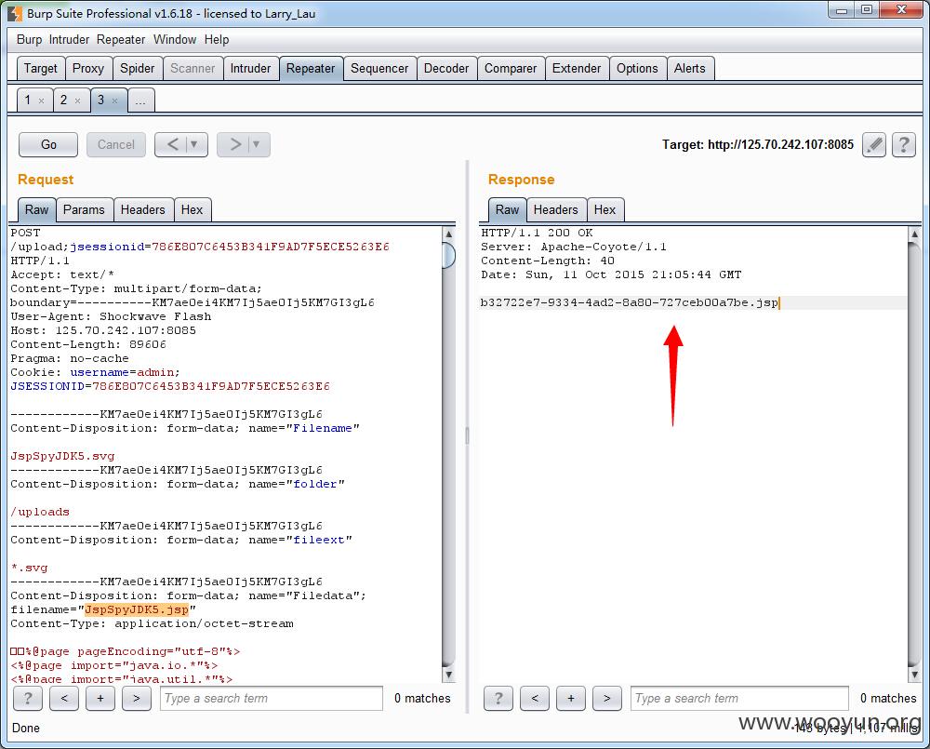Image resolution: width=930 pixels, height=749 pixels.
Task: Switch to the Intruder tool tab
Action: pyautogui.click(x=250, y=68)
